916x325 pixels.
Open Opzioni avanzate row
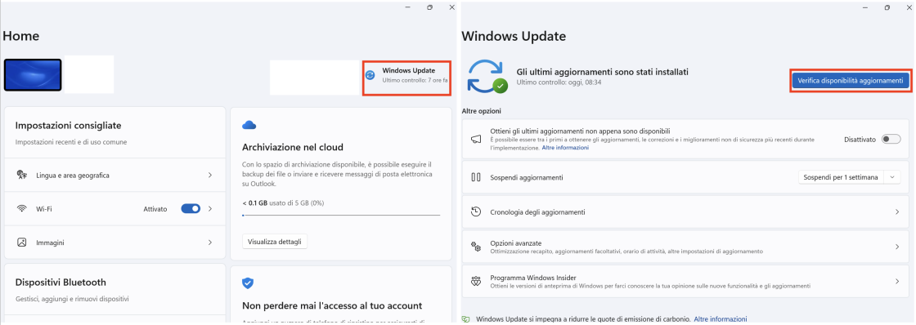click(x=685, y=247)
